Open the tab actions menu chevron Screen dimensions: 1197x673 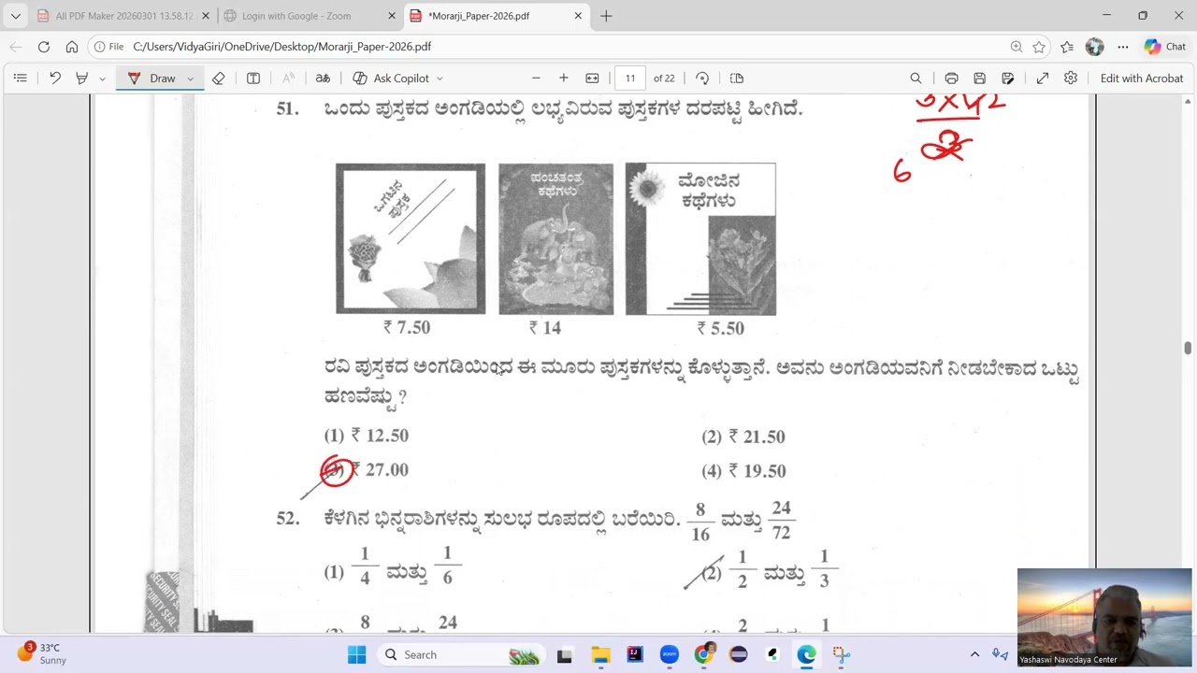pyautogui.click(x=15, y=16)
